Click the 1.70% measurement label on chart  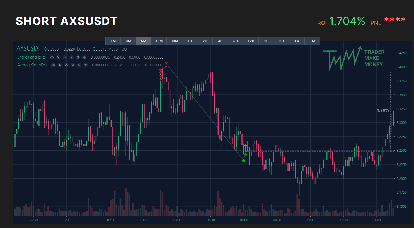click(383, 110)
